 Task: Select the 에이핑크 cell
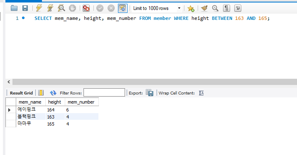[31, 110]
